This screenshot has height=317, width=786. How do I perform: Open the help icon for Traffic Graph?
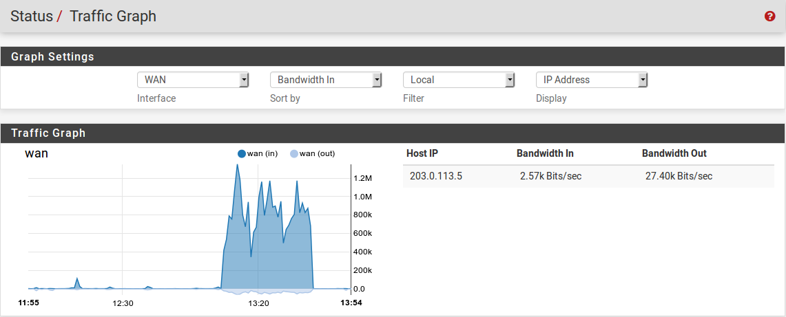[x=770, y=17]
